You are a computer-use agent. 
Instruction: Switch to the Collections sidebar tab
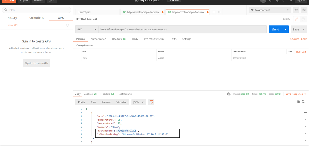pos(37,18)
